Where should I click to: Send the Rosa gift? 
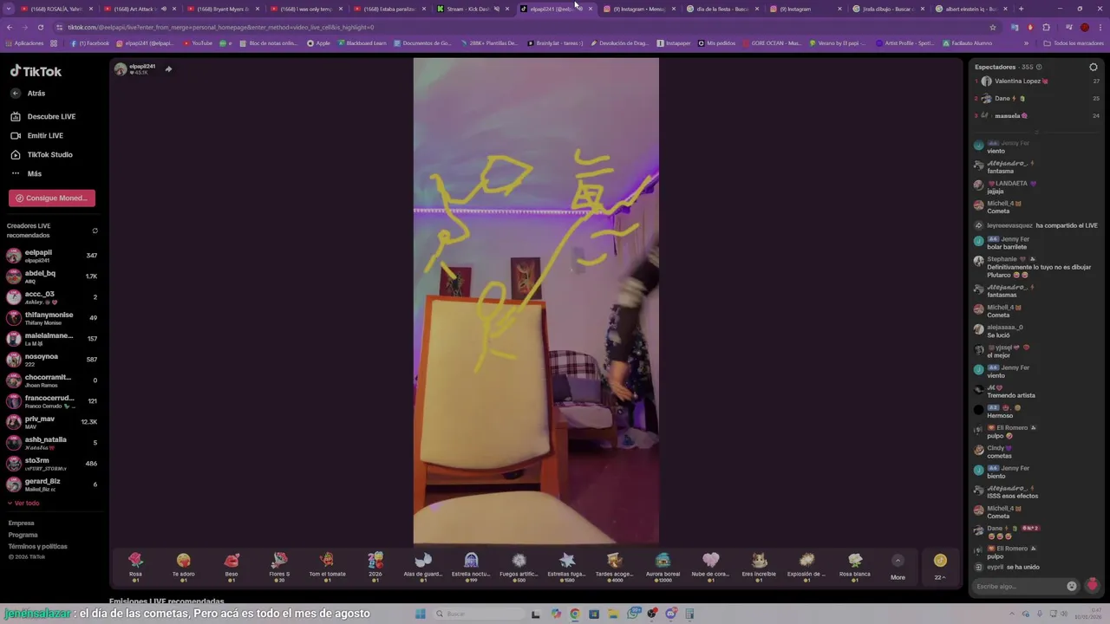pos(135,567)
